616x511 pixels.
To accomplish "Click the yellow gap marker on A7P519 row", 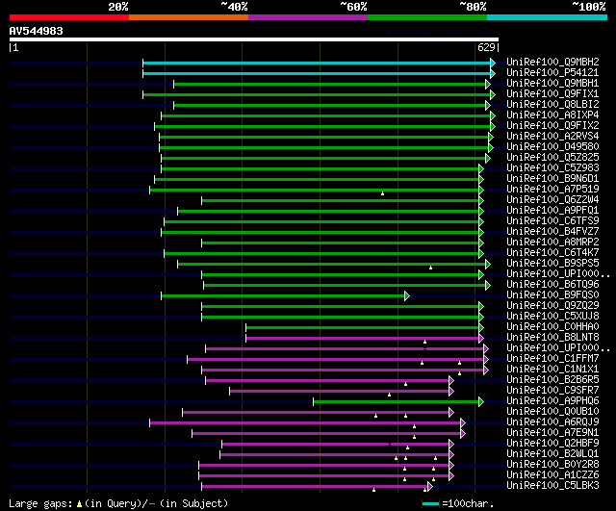I will coord(382,193).
